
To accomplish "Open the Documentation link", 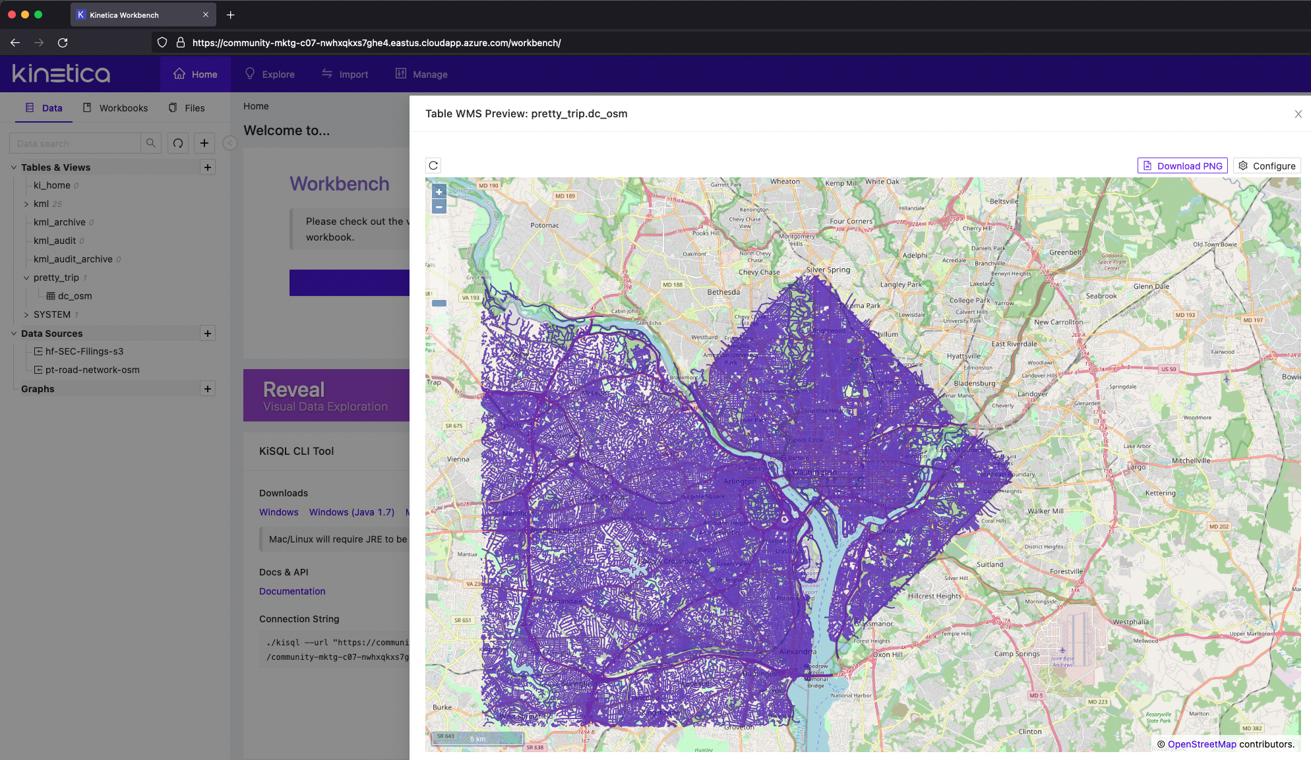I will [x=292, y=591].
